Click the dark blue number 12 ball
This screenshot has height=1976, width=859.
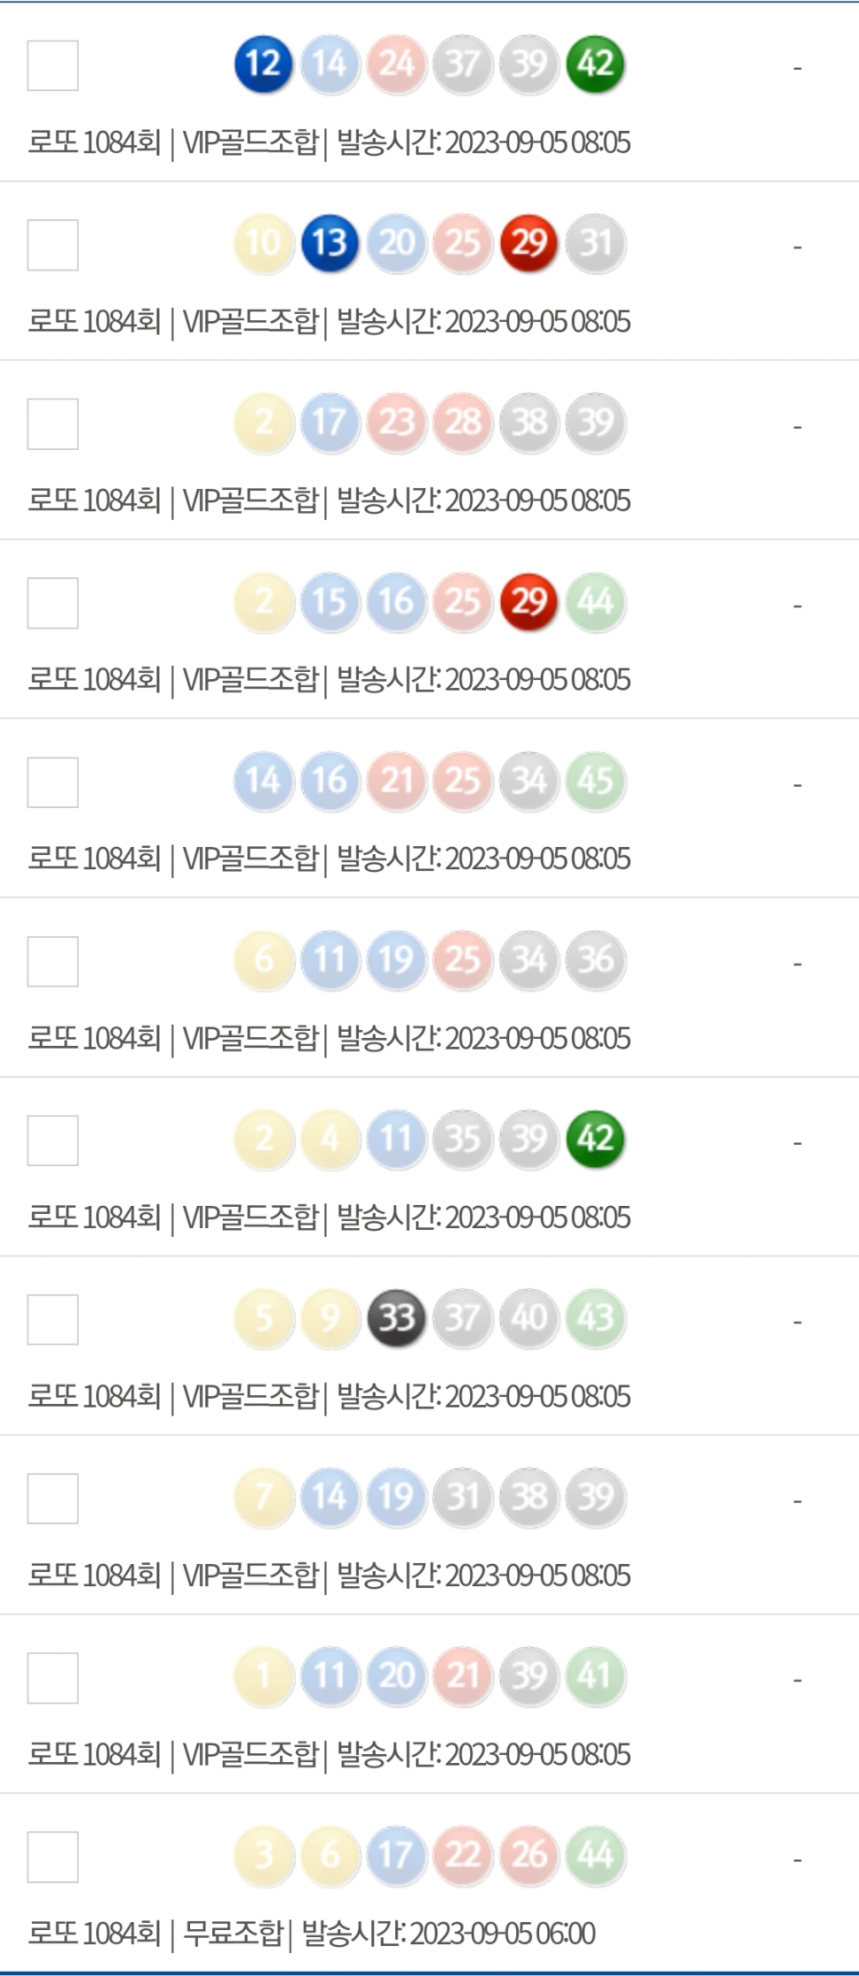coord(263,64)
